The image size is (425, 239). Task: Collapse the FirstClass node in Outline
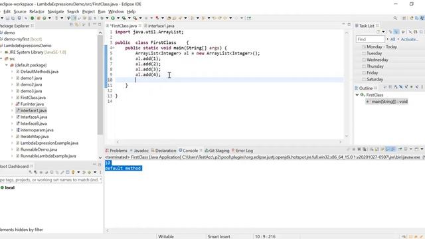tap(357, 95)
